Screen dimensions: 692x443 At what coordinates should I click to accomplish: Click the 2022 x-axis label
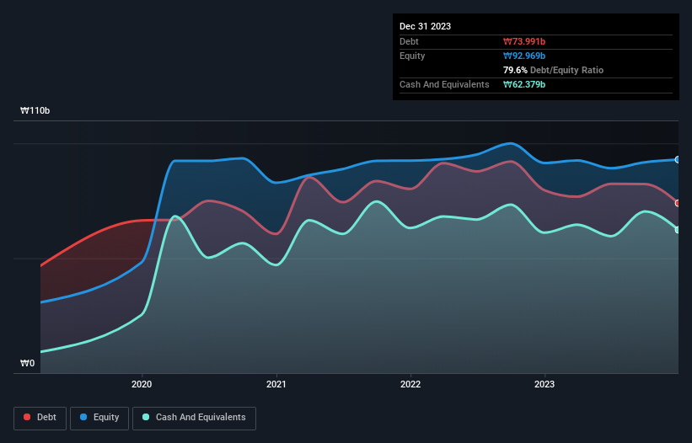pyautogui.click(x=410, y=384)
